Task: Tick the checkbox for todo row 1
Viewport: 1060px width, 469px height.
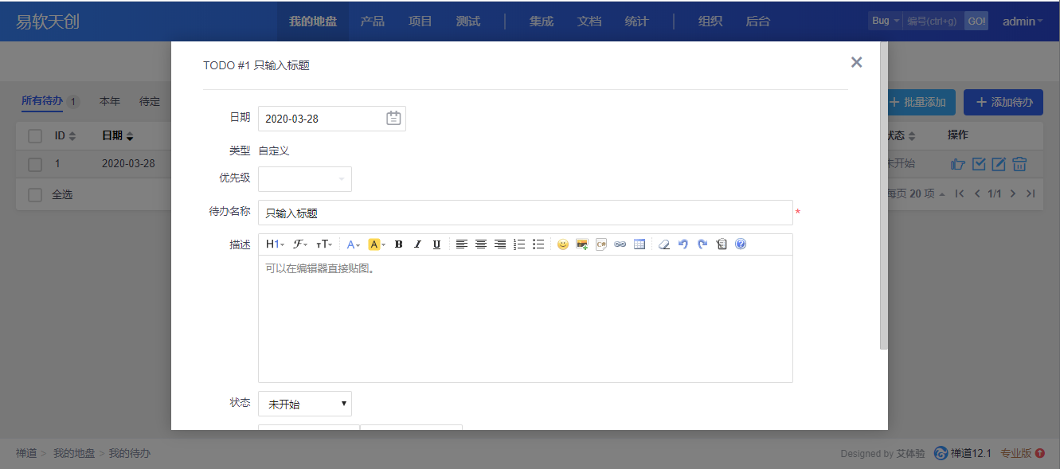Action: [35, 165]
